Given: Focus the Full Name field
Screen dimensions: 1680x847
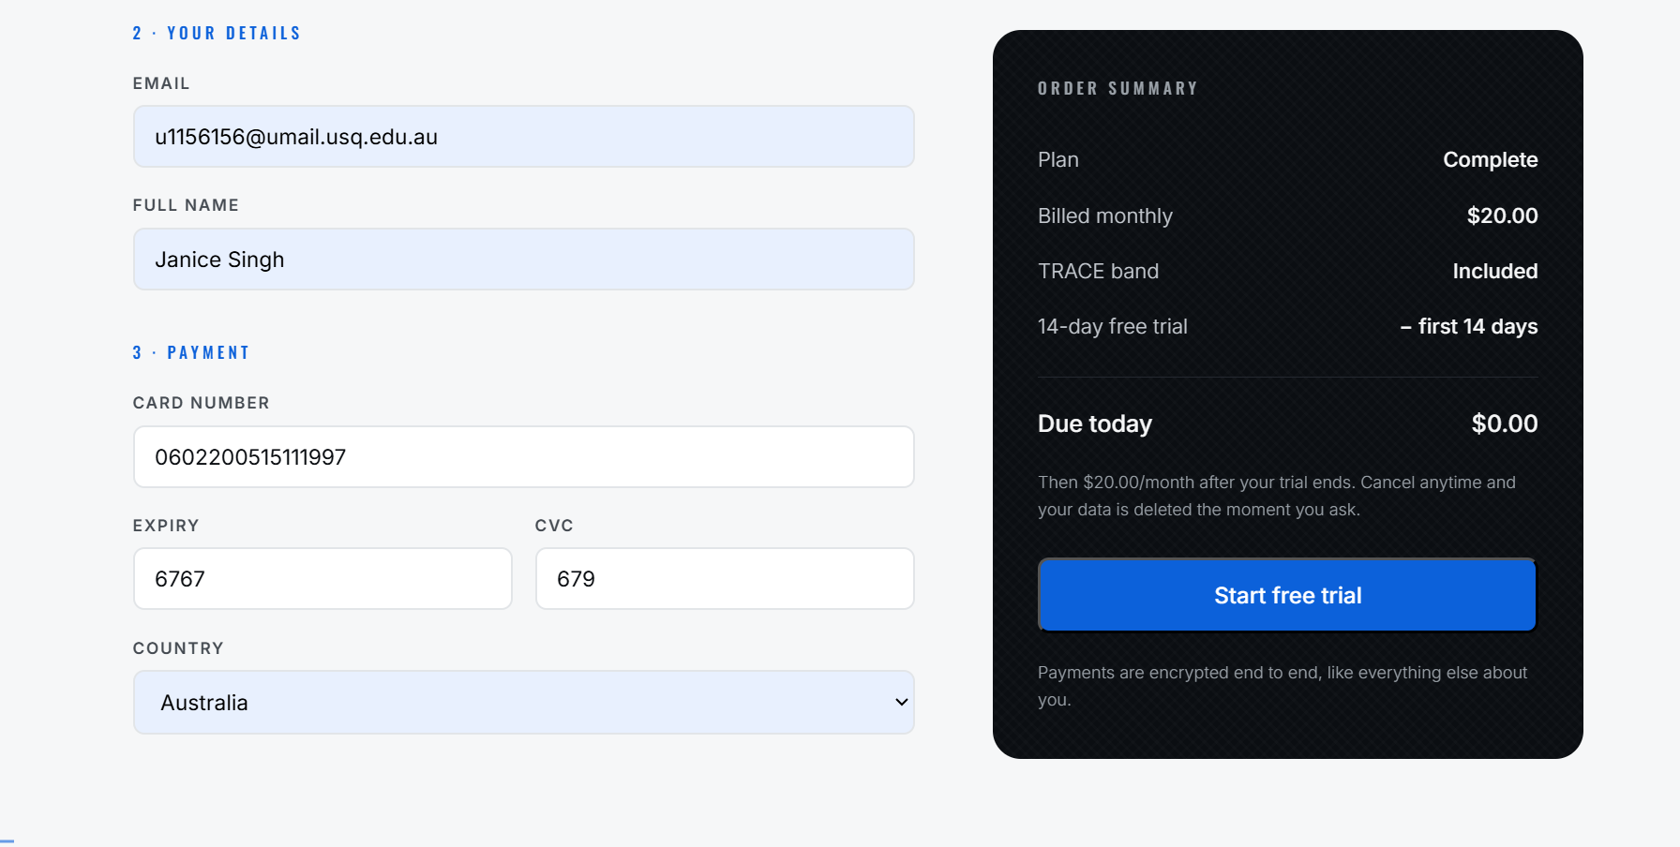Looking at the screenshot, I should click(523, 260).
